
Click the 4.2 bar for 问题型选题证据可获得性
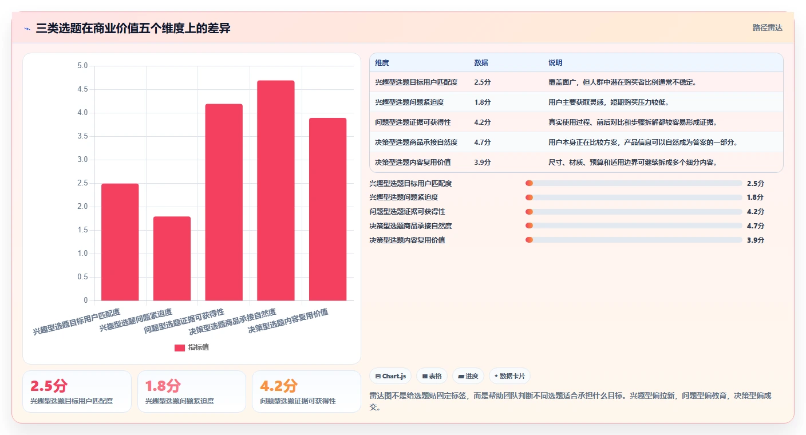(x=224, y=202)
